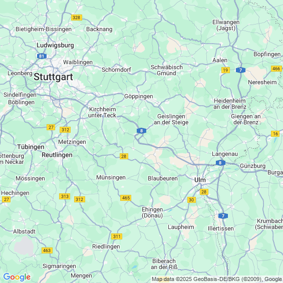Select the Stuttgart city label

point(53,77)
